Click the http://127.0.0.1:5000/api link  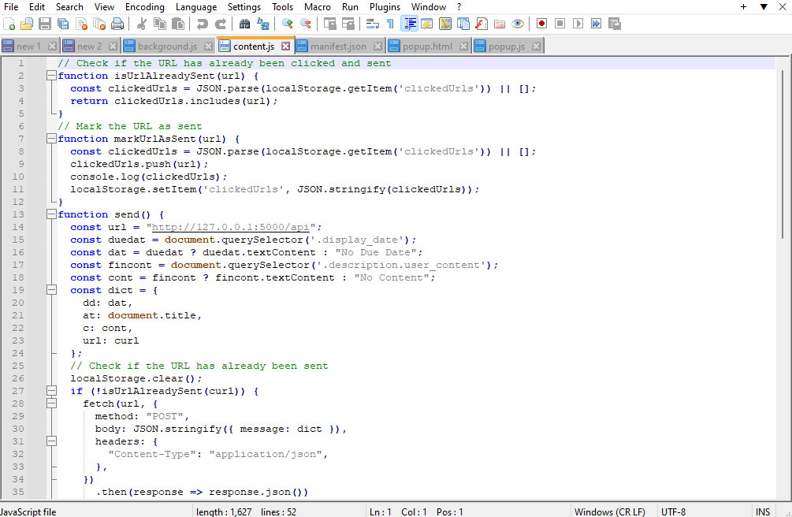click(230, 228)
